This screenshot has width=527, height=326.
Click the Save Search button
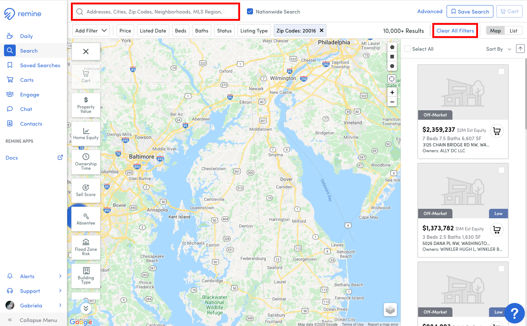(470, 11)
